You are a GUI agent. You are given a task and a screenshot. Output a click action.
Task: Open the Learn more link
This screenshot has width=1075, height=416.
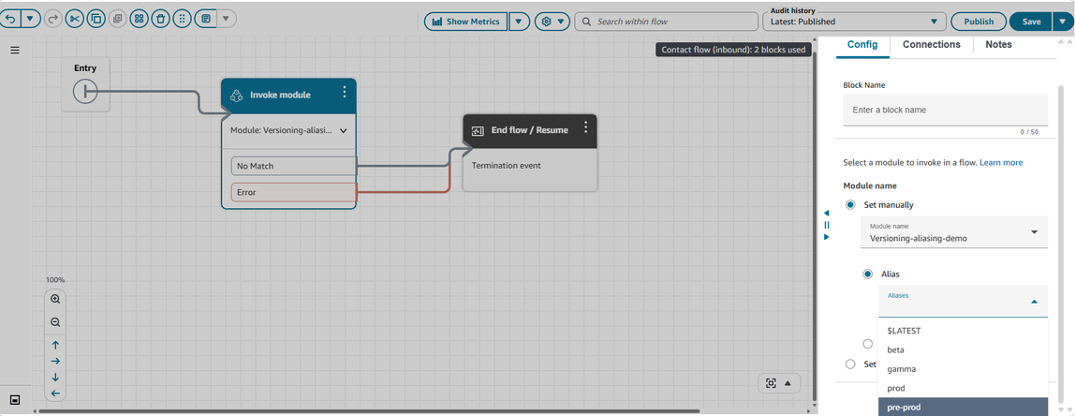(1001, 163)
